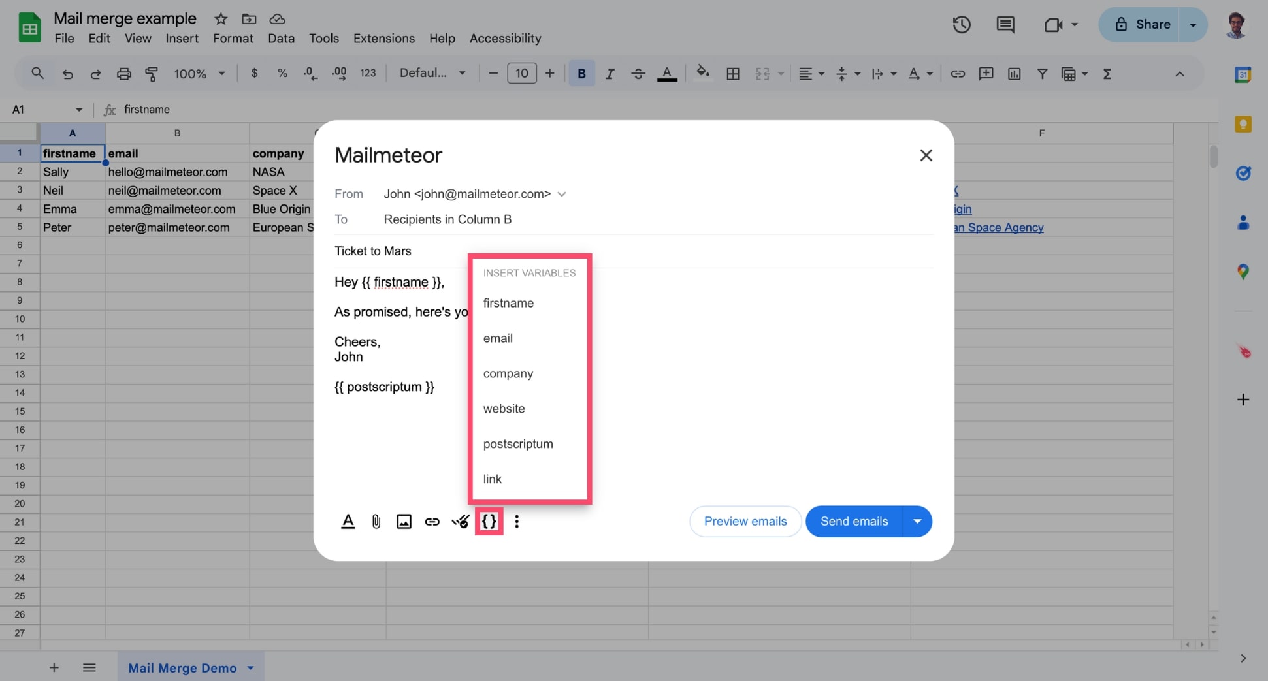
Task: Open Mail Merge Demo sheet tab menu arrow
Action: pos(250,668)
